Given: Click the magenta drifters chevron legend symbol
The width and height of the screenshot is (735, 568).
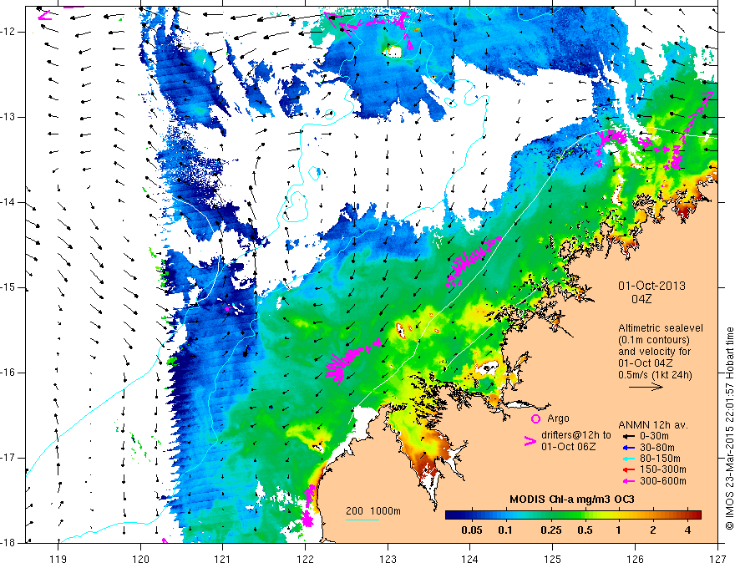Looking at the screenshot, I should click(530, 441).
